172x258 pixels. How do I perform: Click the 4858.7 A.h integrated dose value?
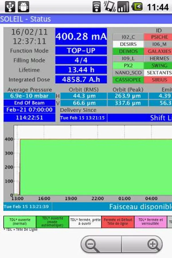(81, 79)
